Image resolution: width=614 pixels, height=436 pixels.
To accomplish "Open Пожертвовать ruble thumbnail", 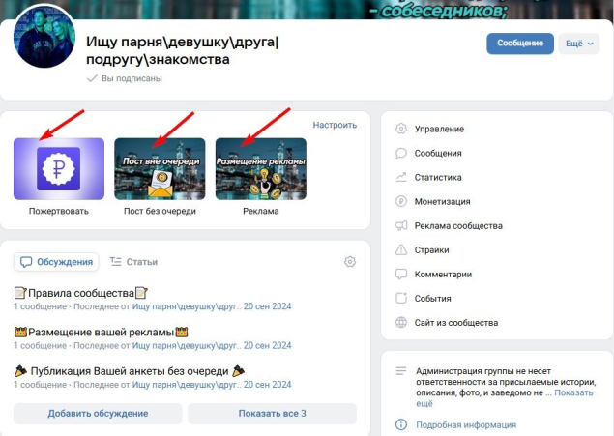I will 59,168.
